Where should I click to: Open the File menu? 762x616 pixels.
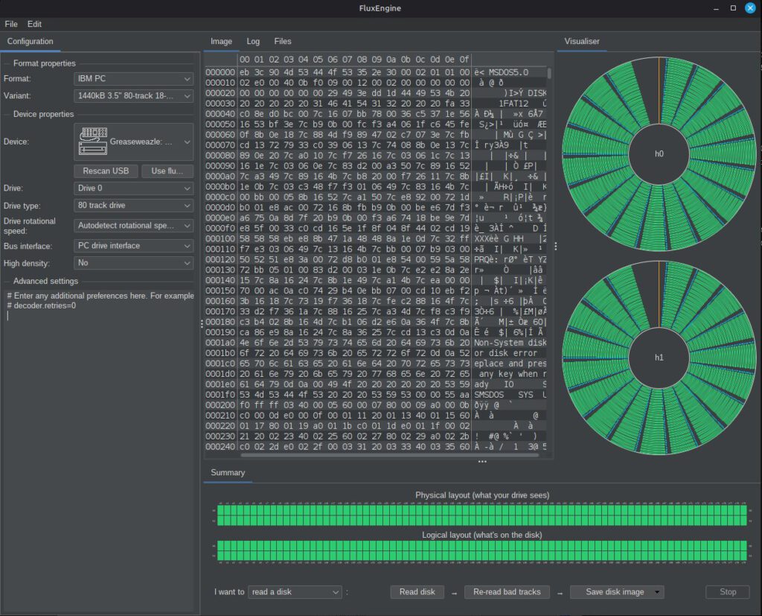click(x=10, y=24)
